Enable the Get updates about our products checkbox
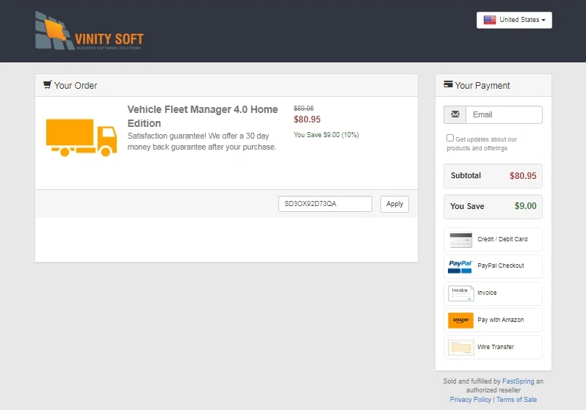Viewport: 586px width, 410px height. coord(450,138)
